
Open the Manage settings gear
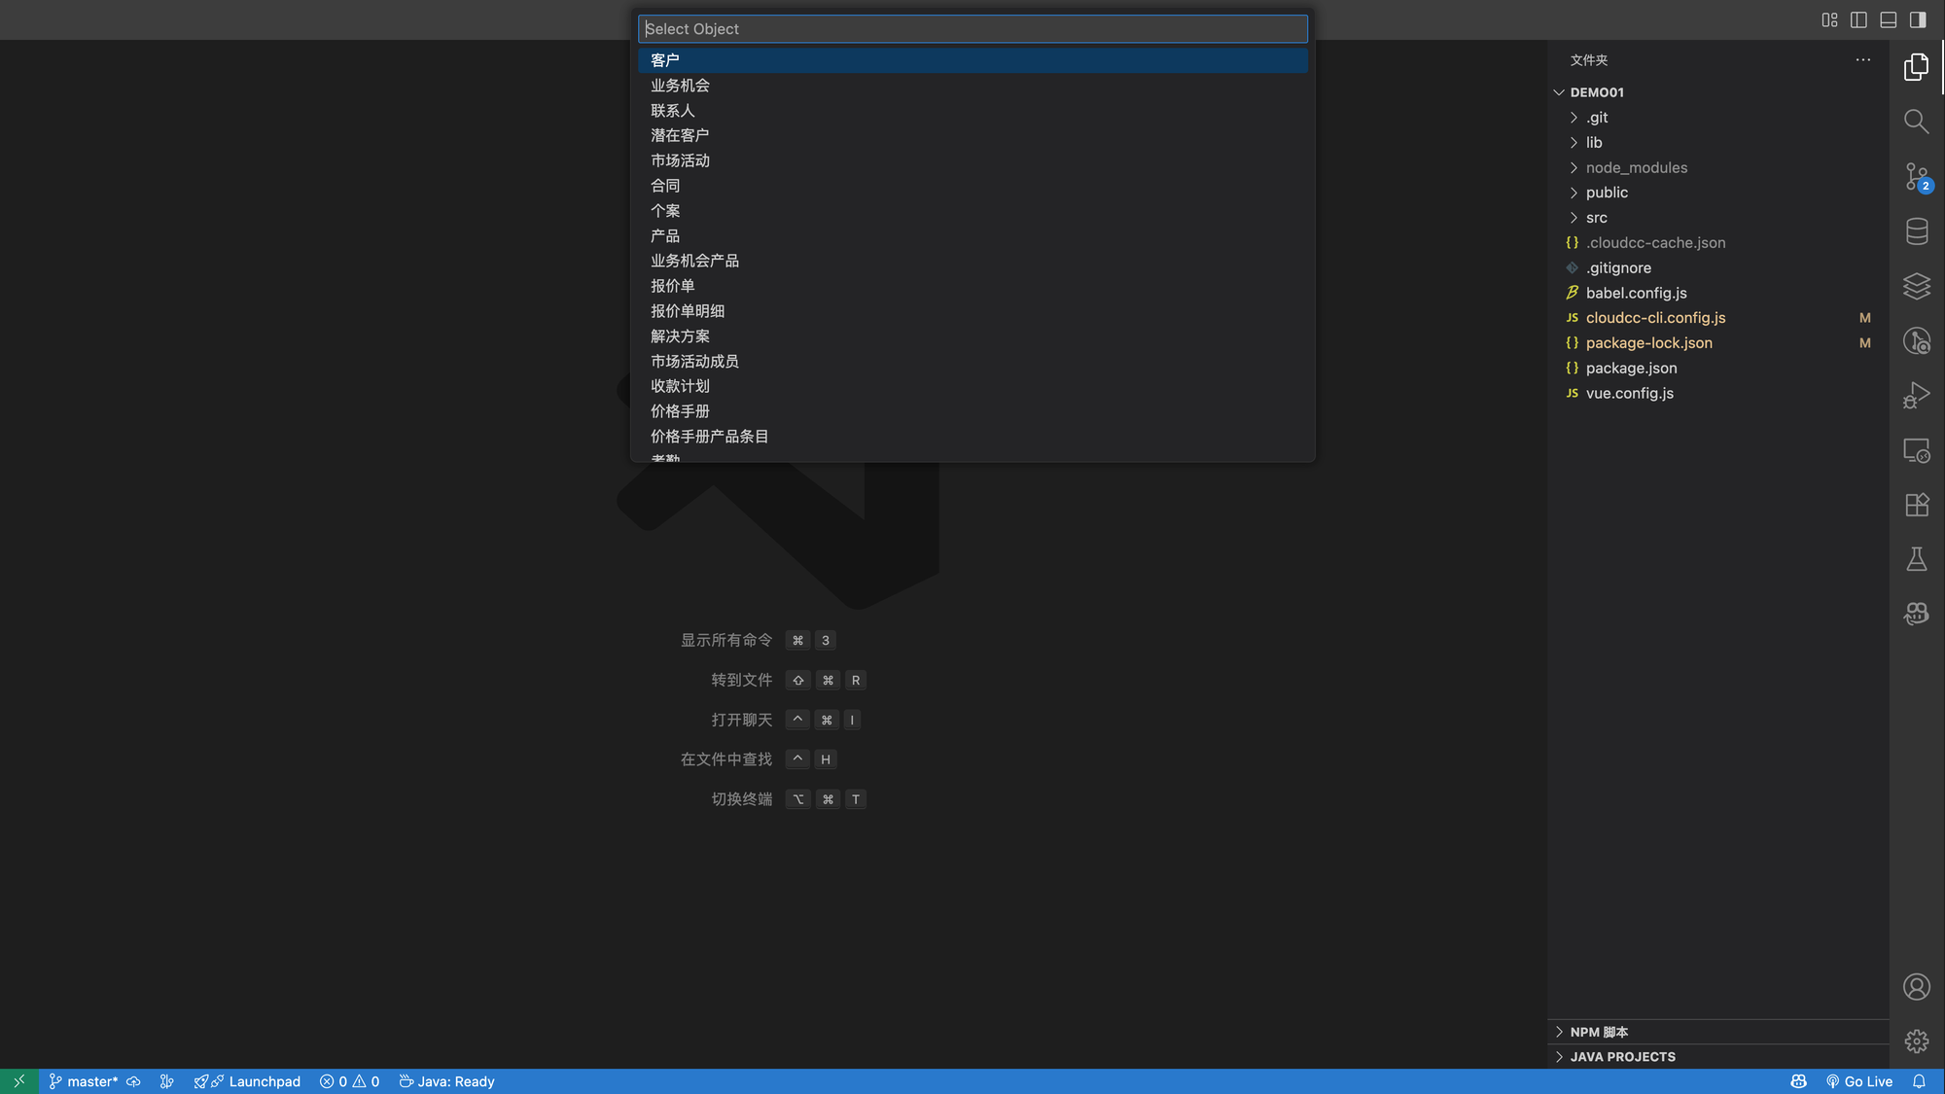click(x=1916, y=1041)
